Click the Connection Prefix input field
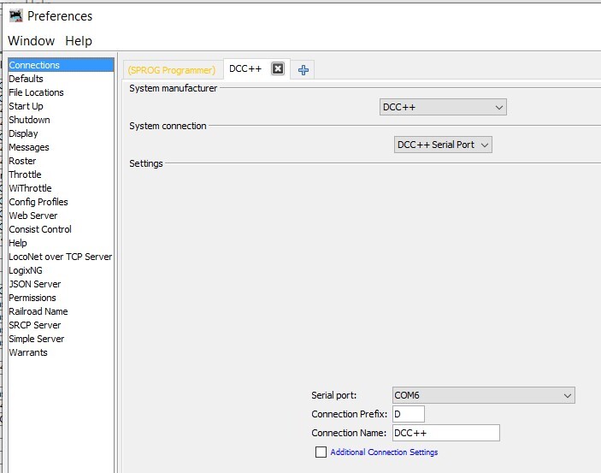This screenshot has height=473, width=601. click(x=408, y=414)
